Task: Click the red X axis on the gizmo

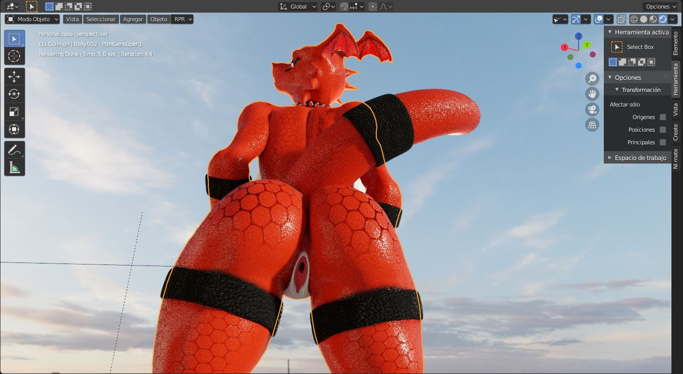Action: 564,47
